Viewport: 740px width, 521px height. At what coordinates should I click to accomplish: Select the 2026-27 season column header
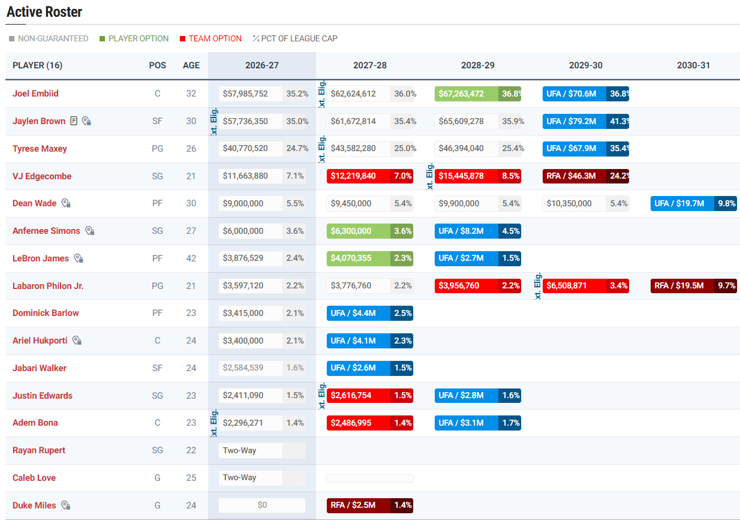click(x=262, y=65)
